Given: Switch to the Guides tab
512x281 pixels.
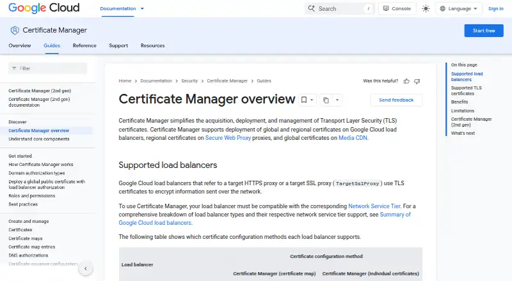Looking at the screenshot, I should tap(52, 45).
